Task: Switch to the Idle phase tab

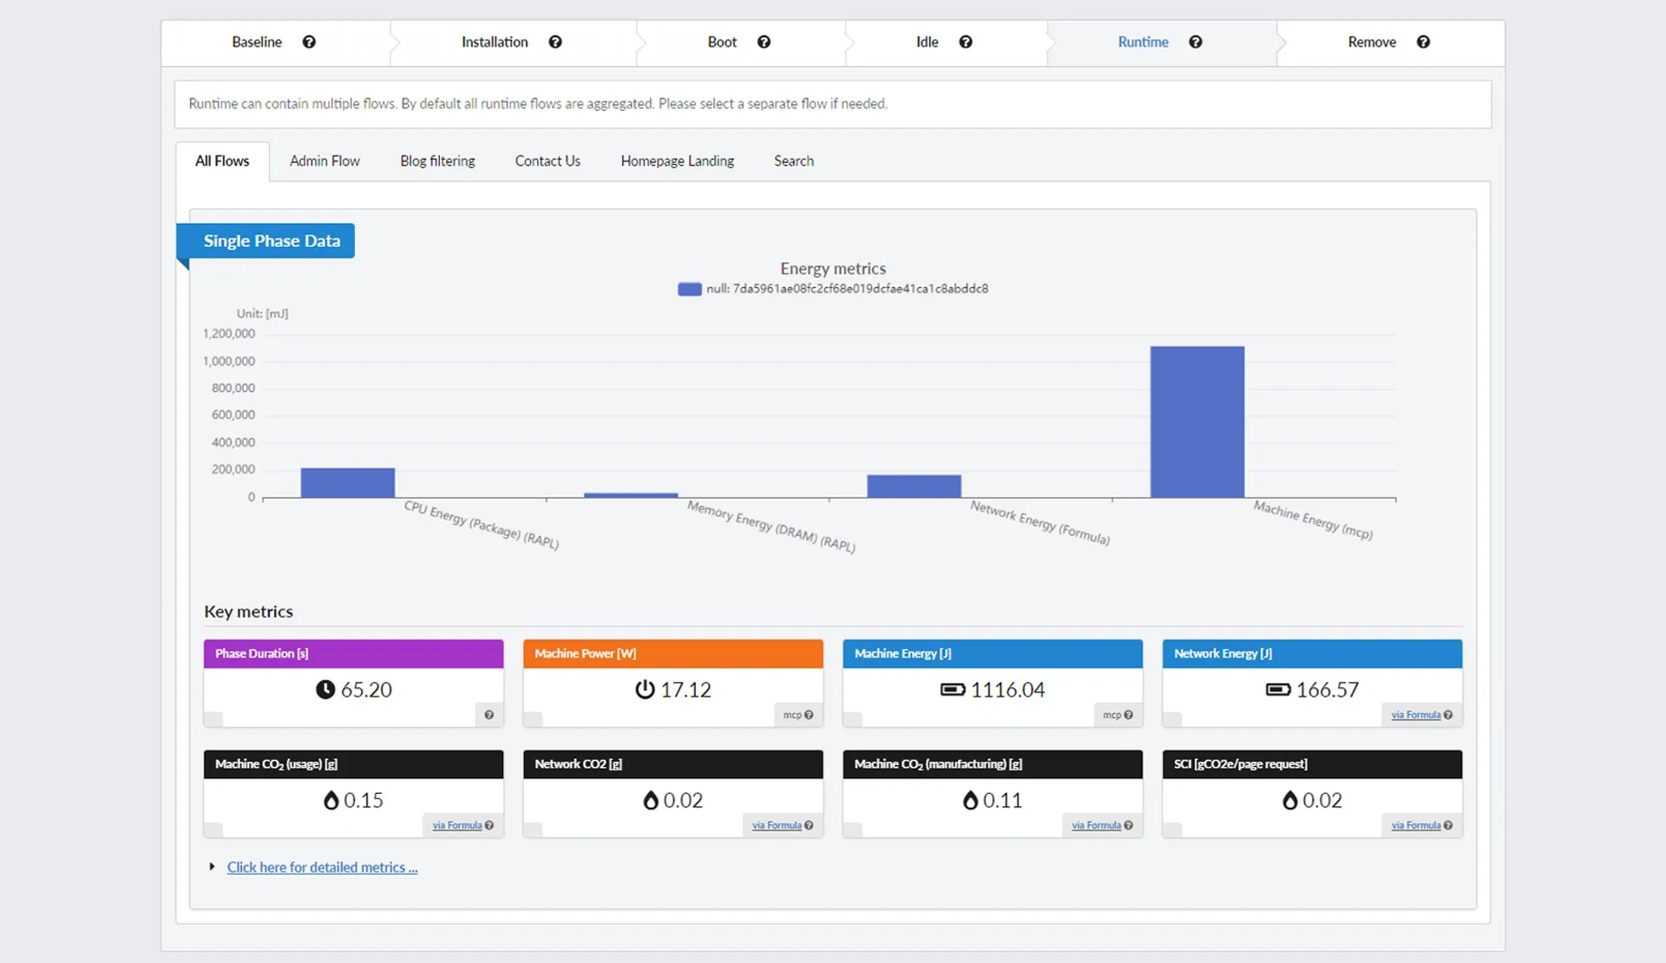Action: click(926, 42)
